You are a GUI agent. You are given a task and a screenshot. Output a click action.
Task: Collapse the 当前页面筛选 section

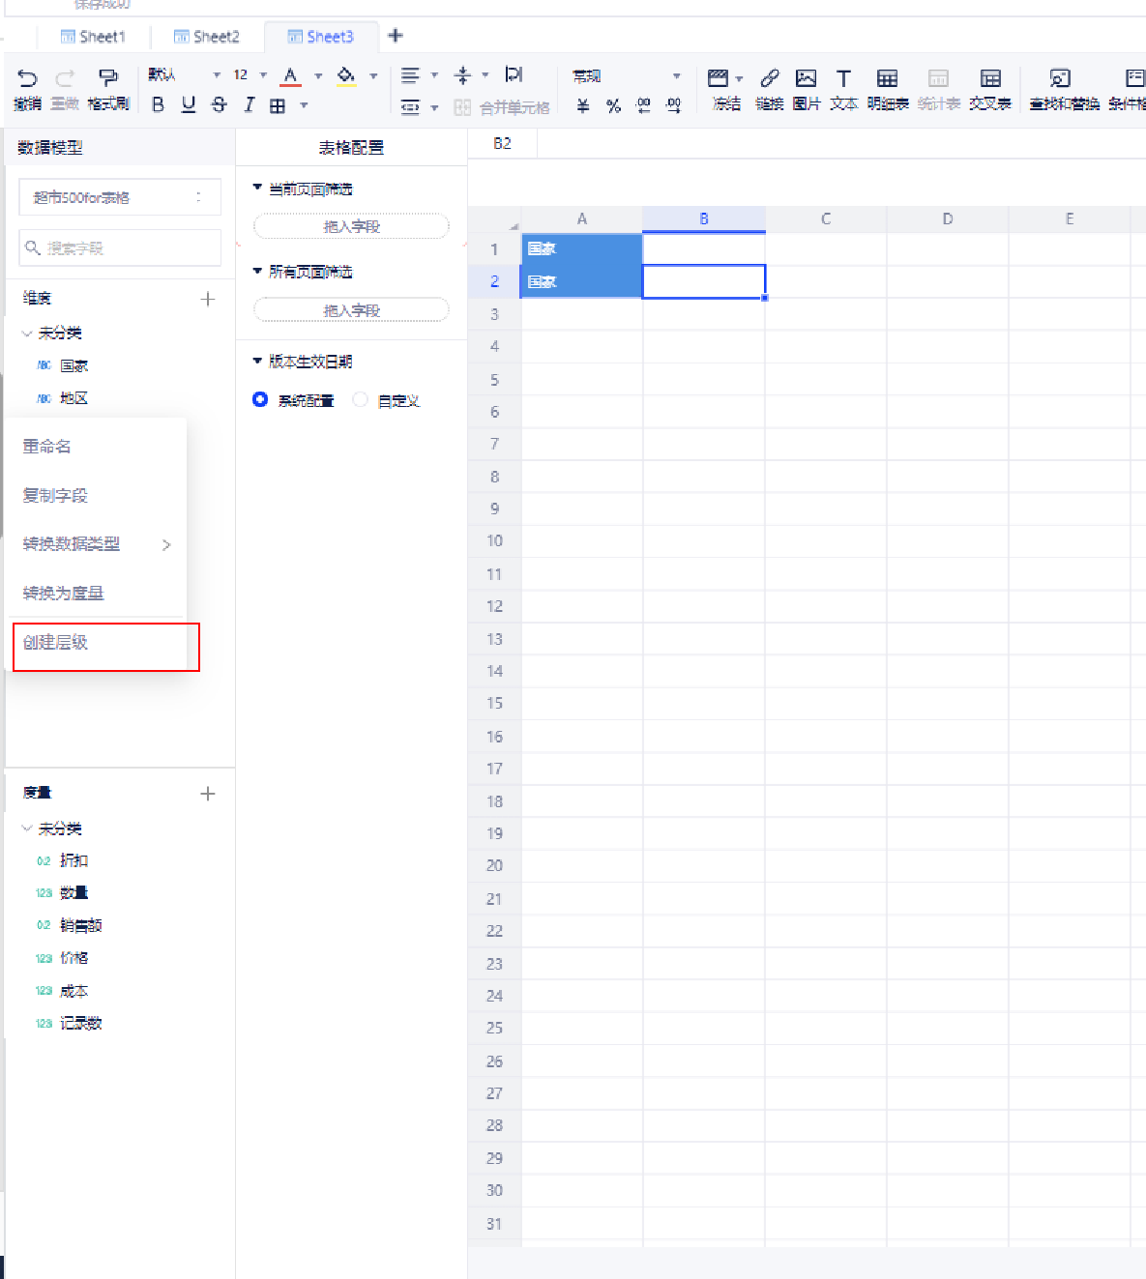point(257,188)
